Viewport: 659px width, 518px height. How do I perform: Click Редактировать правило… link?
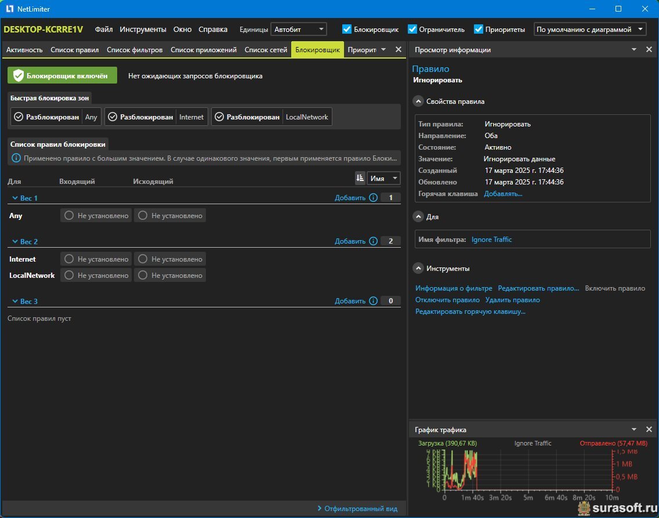(x=538, y=288)
